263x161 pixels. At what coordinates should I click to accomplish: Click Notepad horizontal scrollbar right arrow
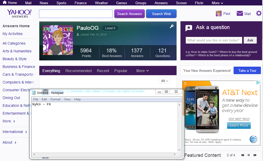click(x=175, y=154)
